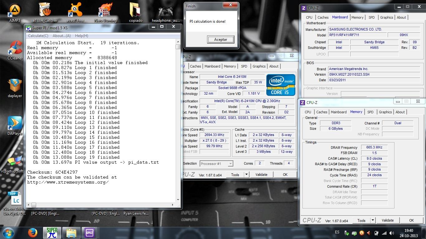Open the Help(H) menu in Super PI
This screenshot has height=239, width=426.
click(x=81, y=36)
